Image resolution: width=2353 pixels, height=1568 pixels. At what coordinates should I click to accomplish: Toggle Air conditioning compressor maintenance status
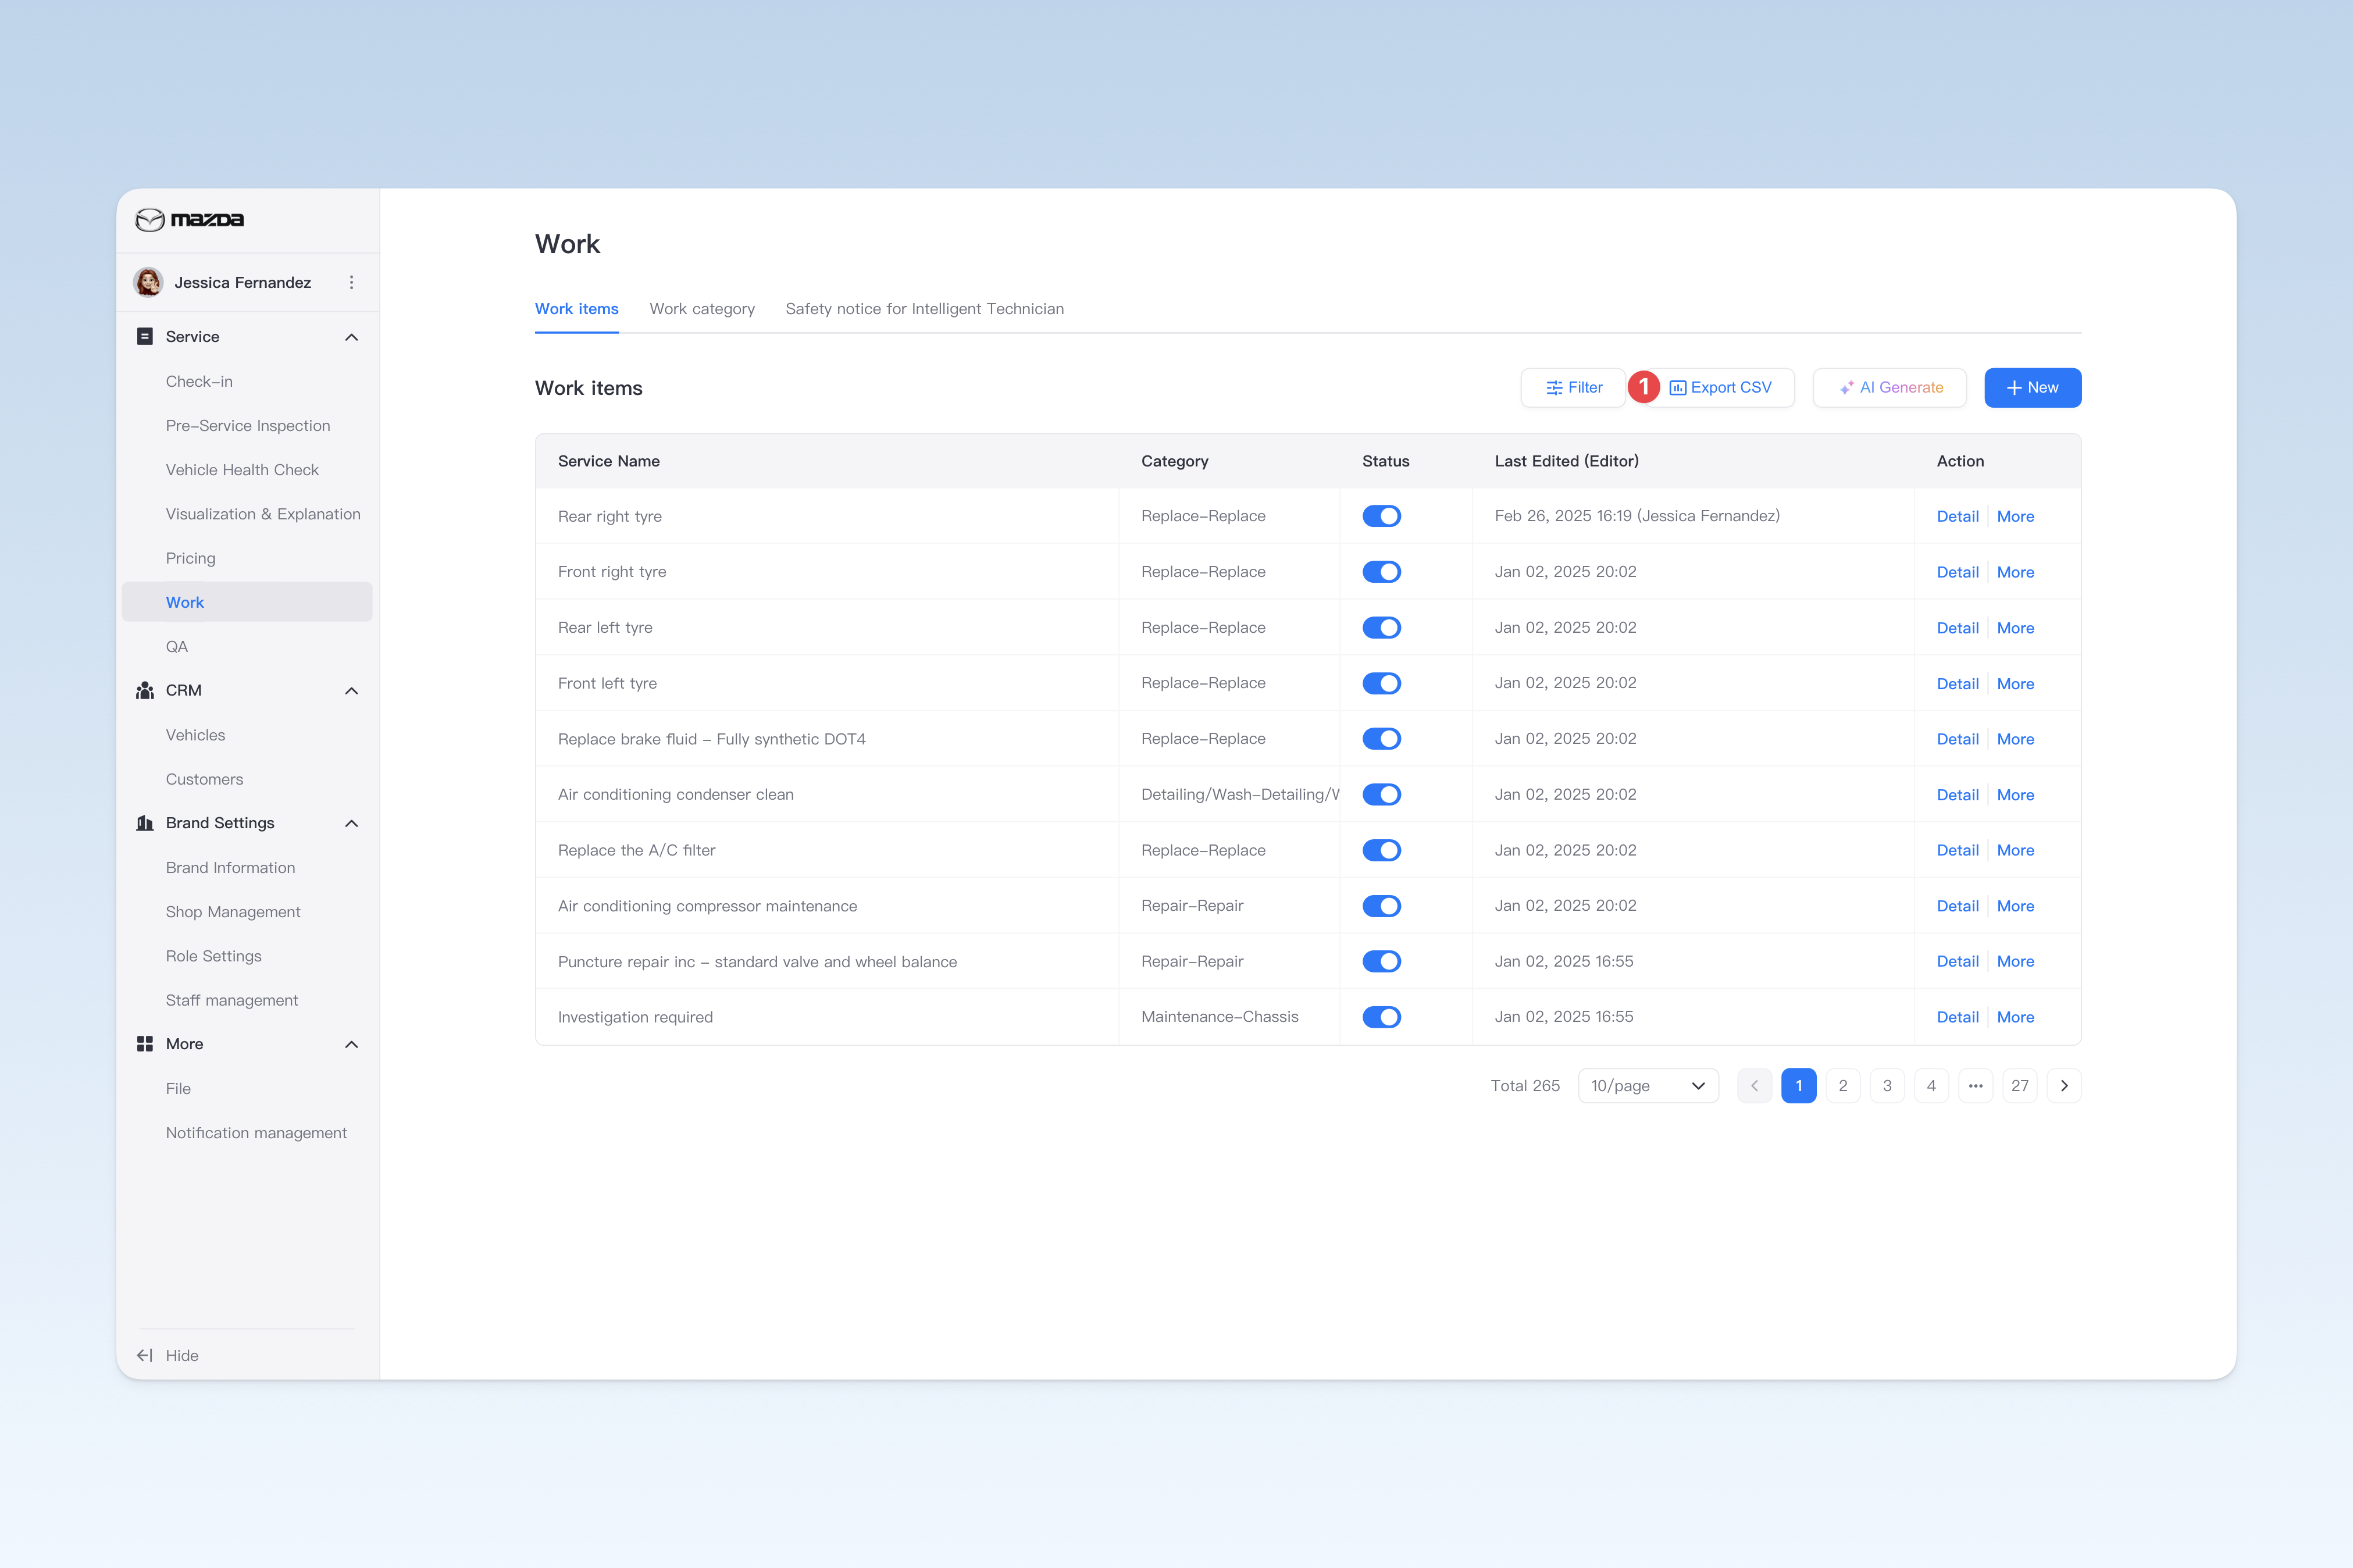(x=1381, y=906)
